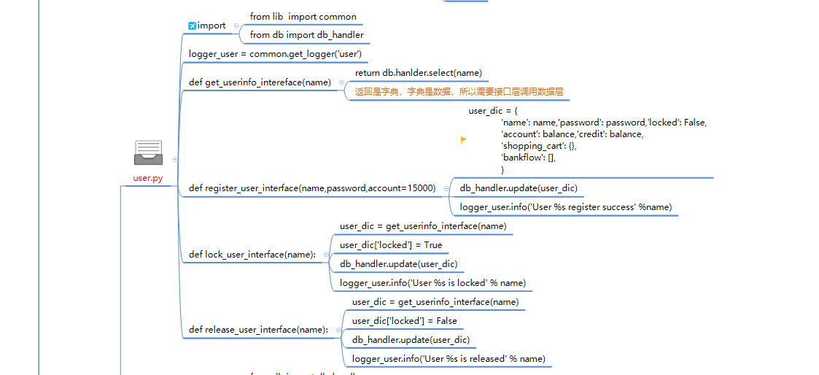Screen dimensions: 819x375
Task: Collapse the release_user_interface node
Action: (x=338, y=330)
